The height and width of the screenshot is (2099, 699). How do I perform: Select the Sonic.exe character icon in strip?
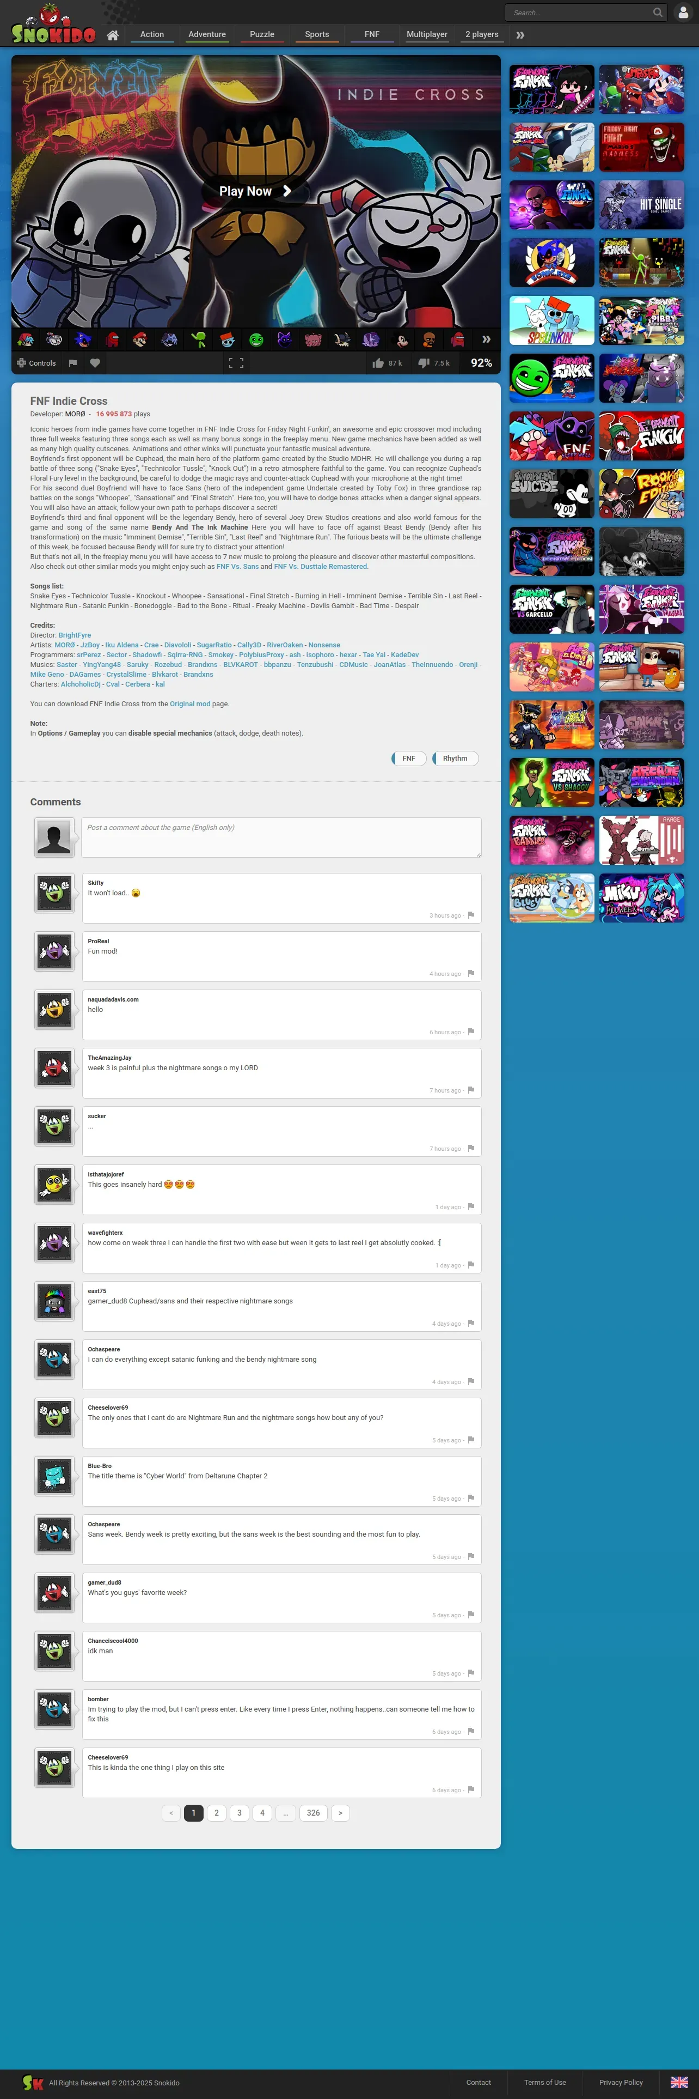click(83, 340)
